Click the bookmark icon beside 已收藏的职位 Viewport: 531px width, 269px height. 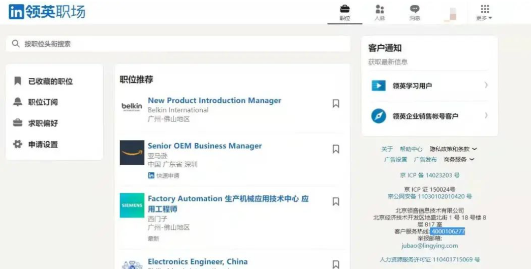[18, 81]
